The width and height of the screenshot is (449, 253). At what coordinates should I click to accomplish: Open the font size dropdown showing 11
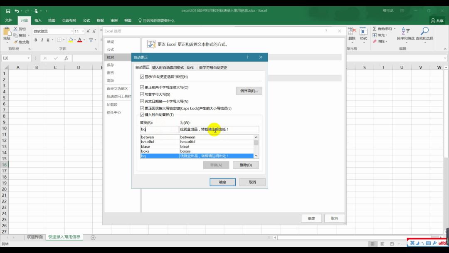pyautogui.click(x=83, y=31)
